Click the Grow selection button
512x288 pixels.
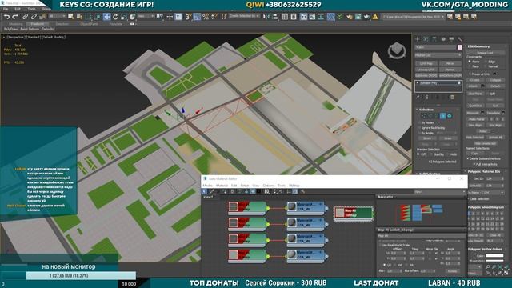tap(448, 138)
